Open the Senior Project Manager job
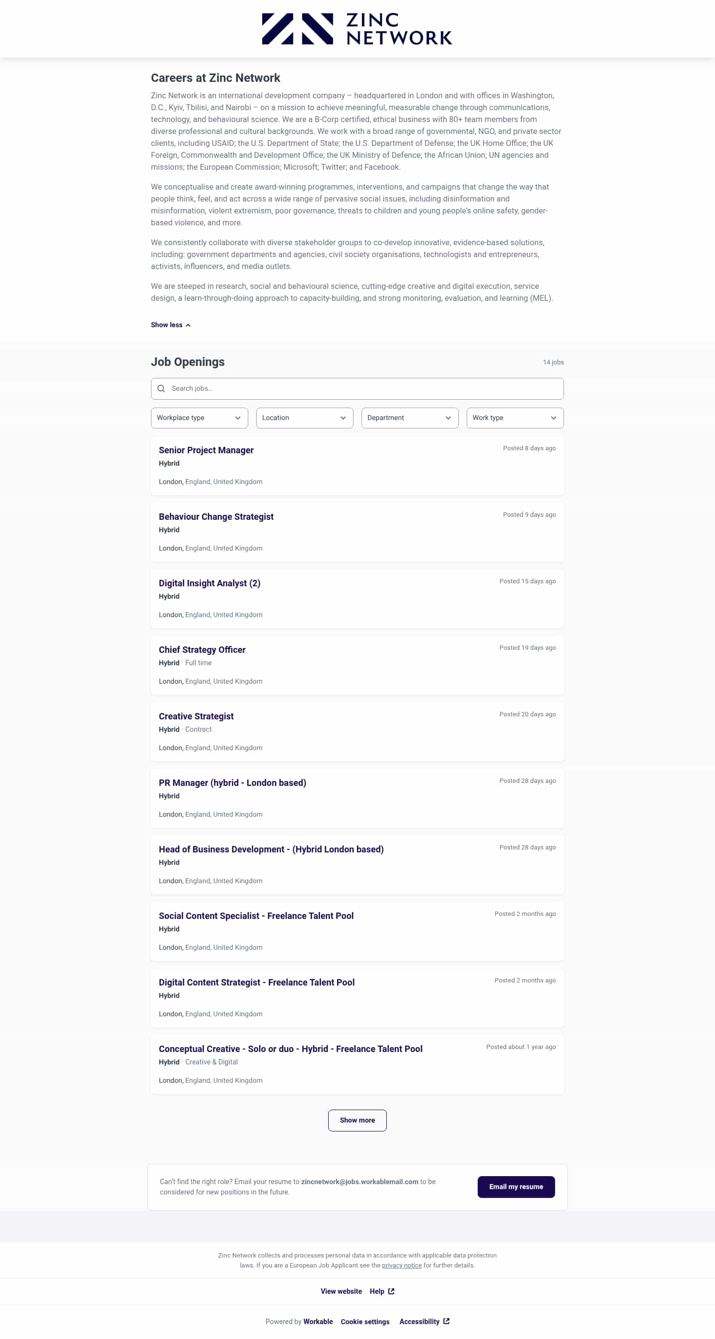 pyautogui.click(x=206, y=450)
